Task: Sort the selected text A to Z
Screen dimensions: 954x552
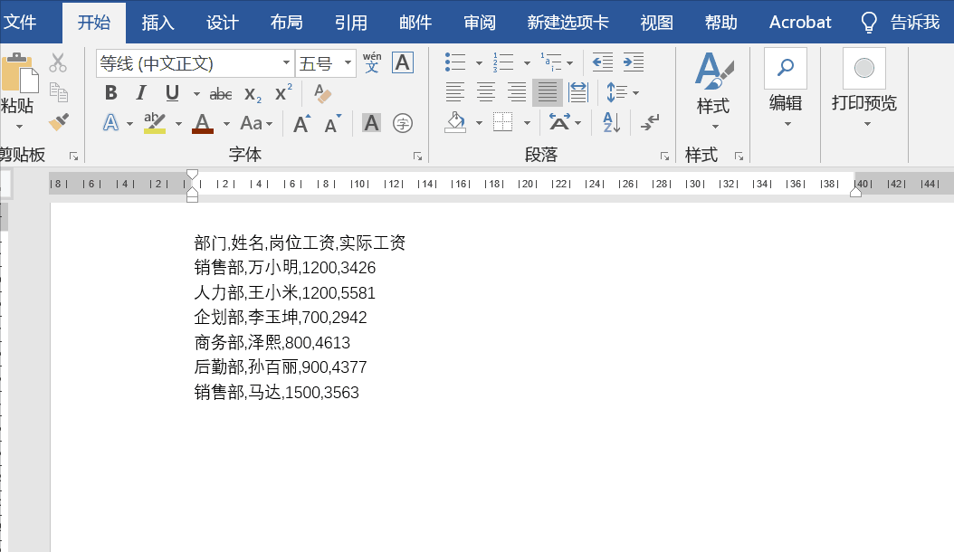Action: click(612, 122)
